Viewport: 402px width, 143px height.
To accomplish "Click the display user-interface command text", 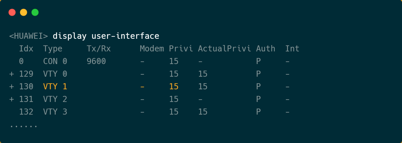I will [x=106, y=36].
